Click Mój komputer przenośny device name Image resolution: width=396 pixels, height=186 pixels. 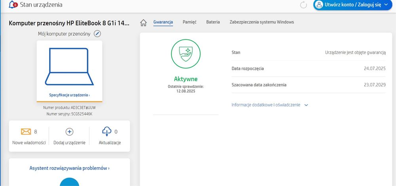coord(64,33)
